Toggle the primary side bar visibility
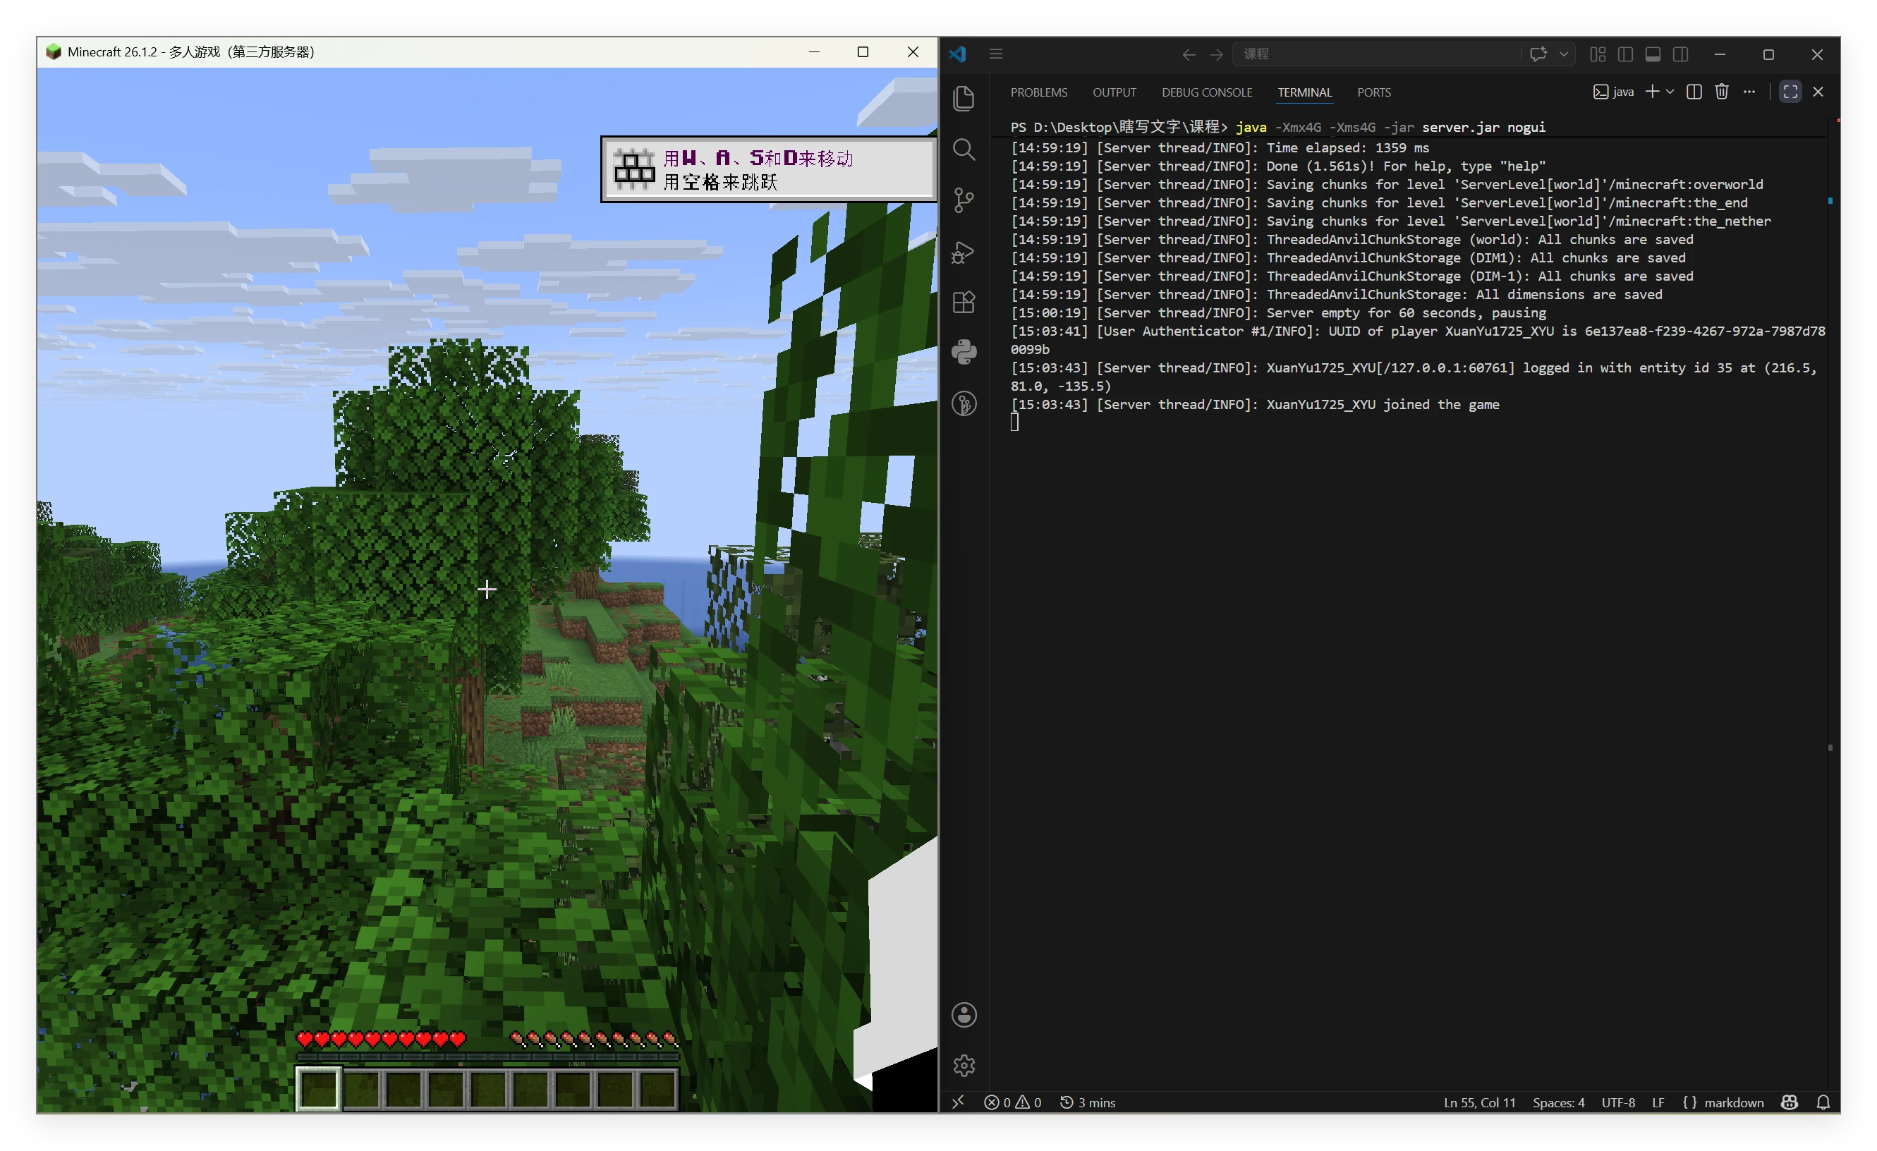This screenshot has width=1877, height=1151. coord(1625,54)
